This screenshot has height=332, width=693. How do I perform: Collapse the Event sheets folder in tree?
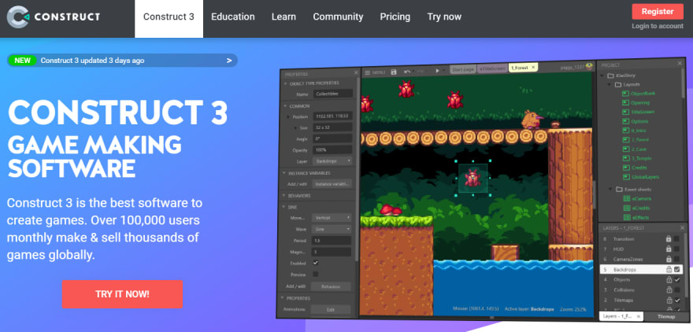coord(611,189)
